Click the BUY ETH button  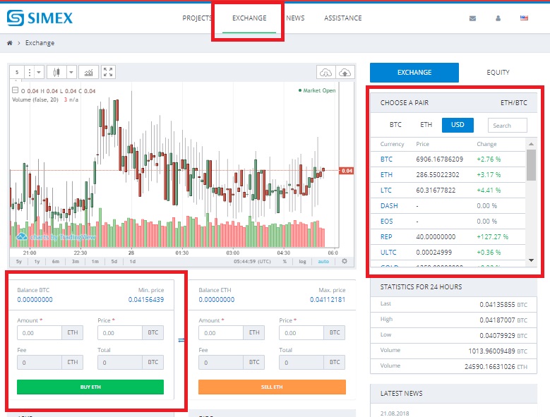coord(90,387)
